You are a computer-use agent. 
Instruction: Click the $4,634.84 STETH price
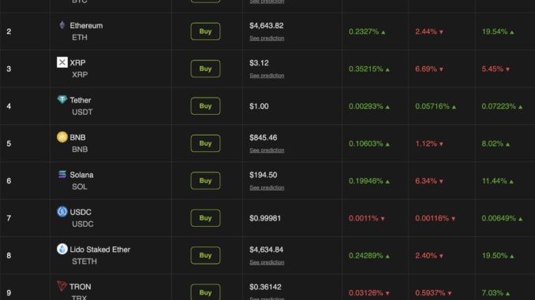click(266, 250)
